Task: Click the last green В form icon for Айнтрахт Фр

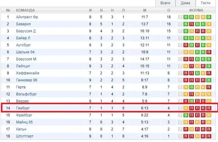Action: (209, 17)
